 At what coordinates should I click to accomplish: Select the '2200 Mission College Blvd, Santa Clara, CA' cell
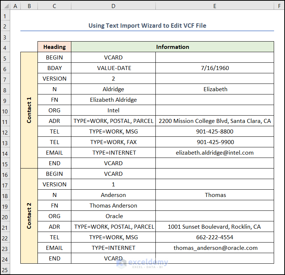coord(215,121)
